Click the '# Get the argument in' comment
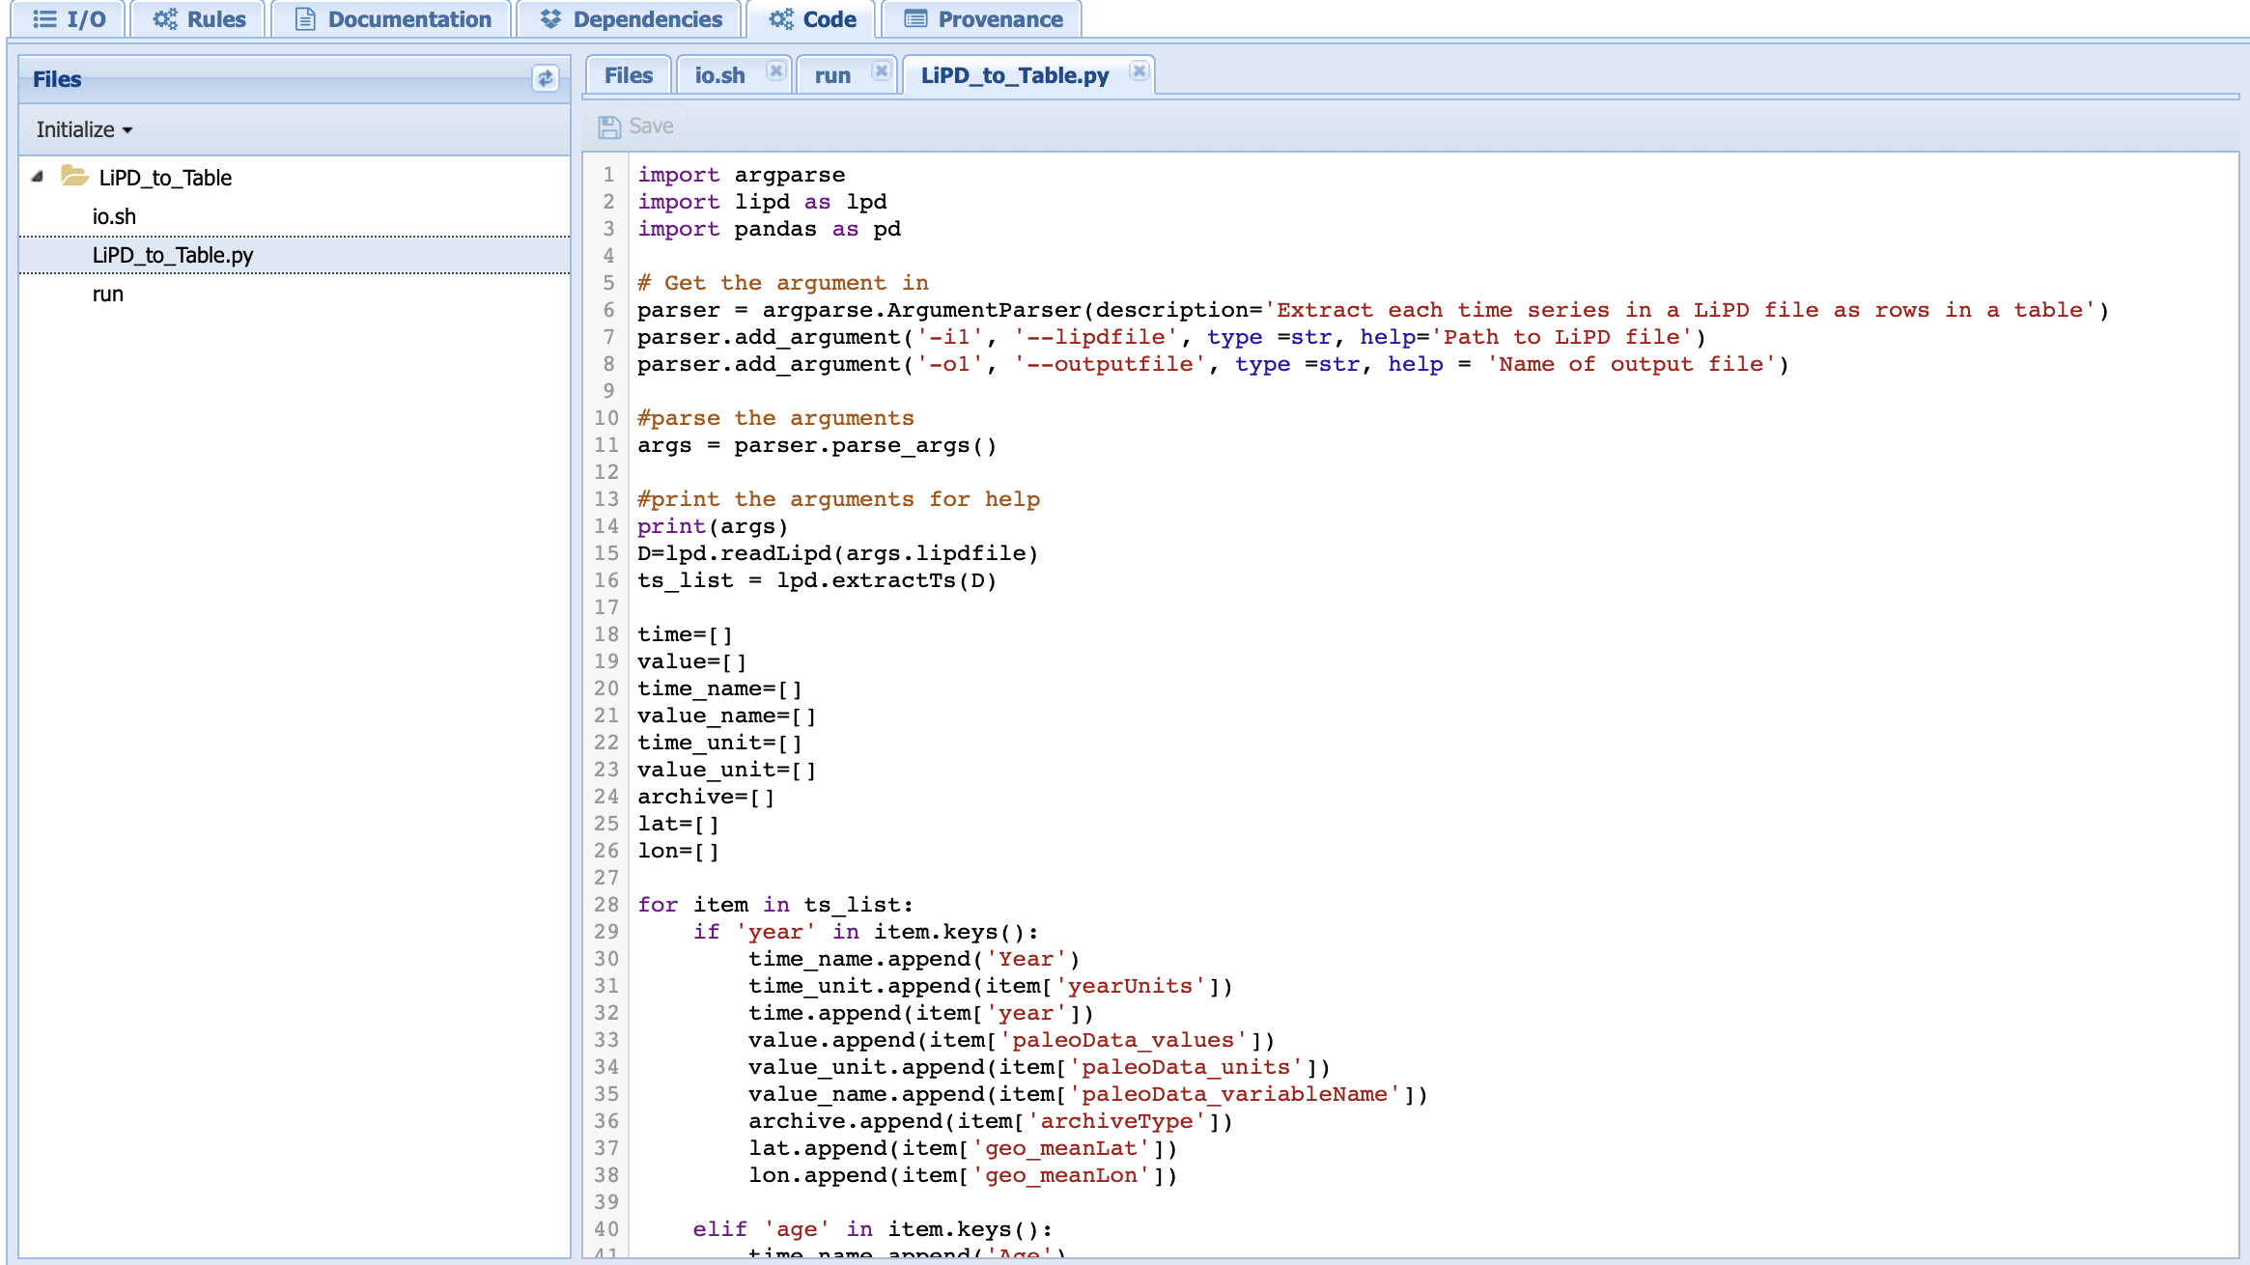This screenshot has width=2250, height=1265. tap(782, 283)
